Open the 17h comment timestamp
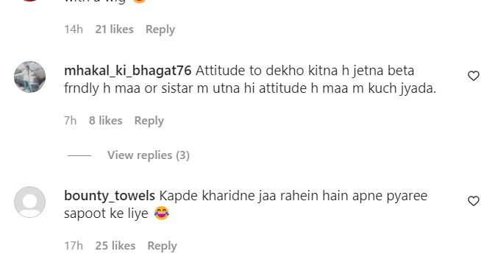The image size is (481, 268). 74,246
